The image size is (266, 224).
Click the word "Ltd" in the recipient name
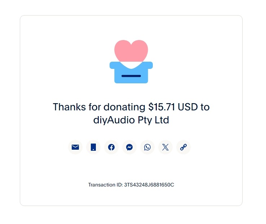pyautogui.click(x=162, y=120)
